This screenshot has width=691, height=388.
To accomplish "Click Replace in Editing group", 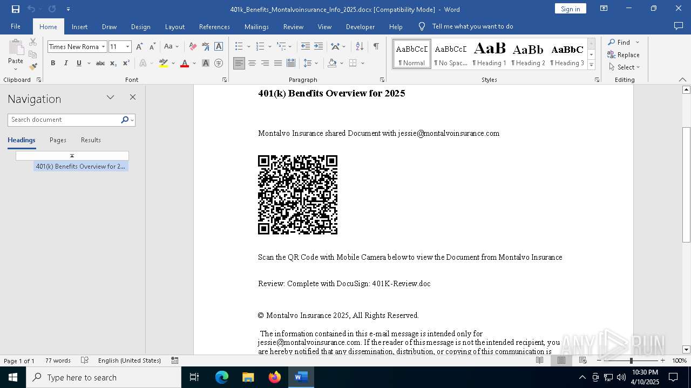I will [x=624, y=55].
